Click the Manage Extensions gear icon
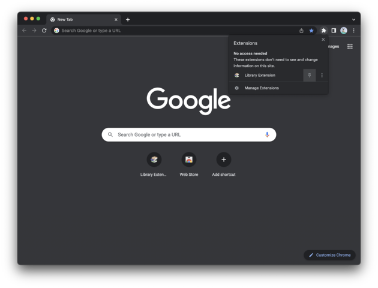 coord(237,88)
